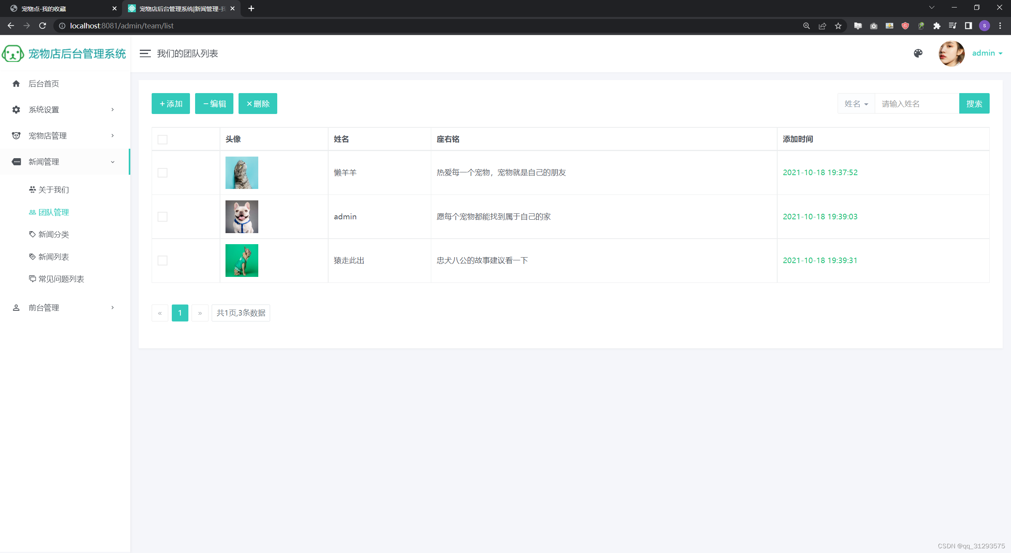Click the admin avatar picture
1011x553 pixels.
click(x=951, y=53)
